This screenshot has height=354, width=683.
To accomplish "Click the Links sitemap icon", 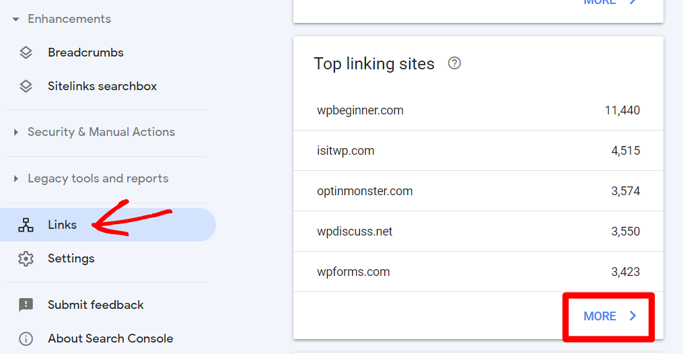I will point(26,225).
